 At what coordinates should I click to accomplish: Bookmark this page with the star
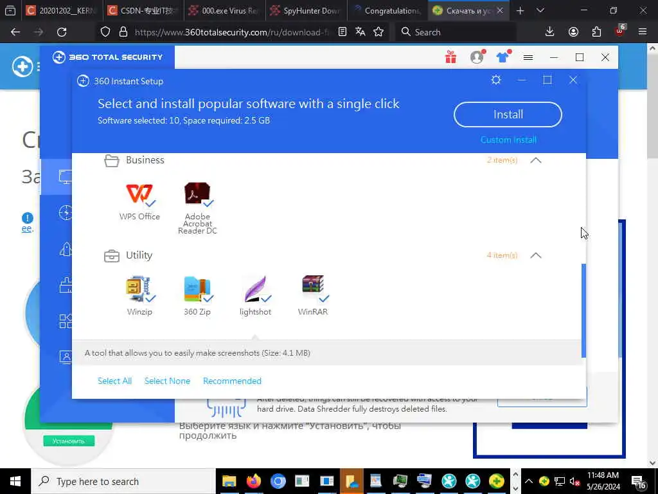tap(378, 32)
